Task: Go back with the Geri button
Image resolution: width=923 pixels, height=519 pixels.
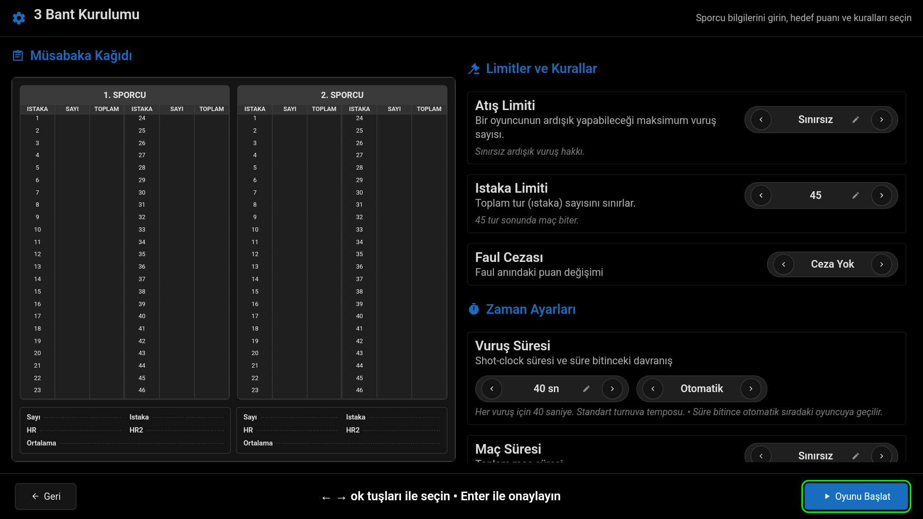Action: pos(46,496)
